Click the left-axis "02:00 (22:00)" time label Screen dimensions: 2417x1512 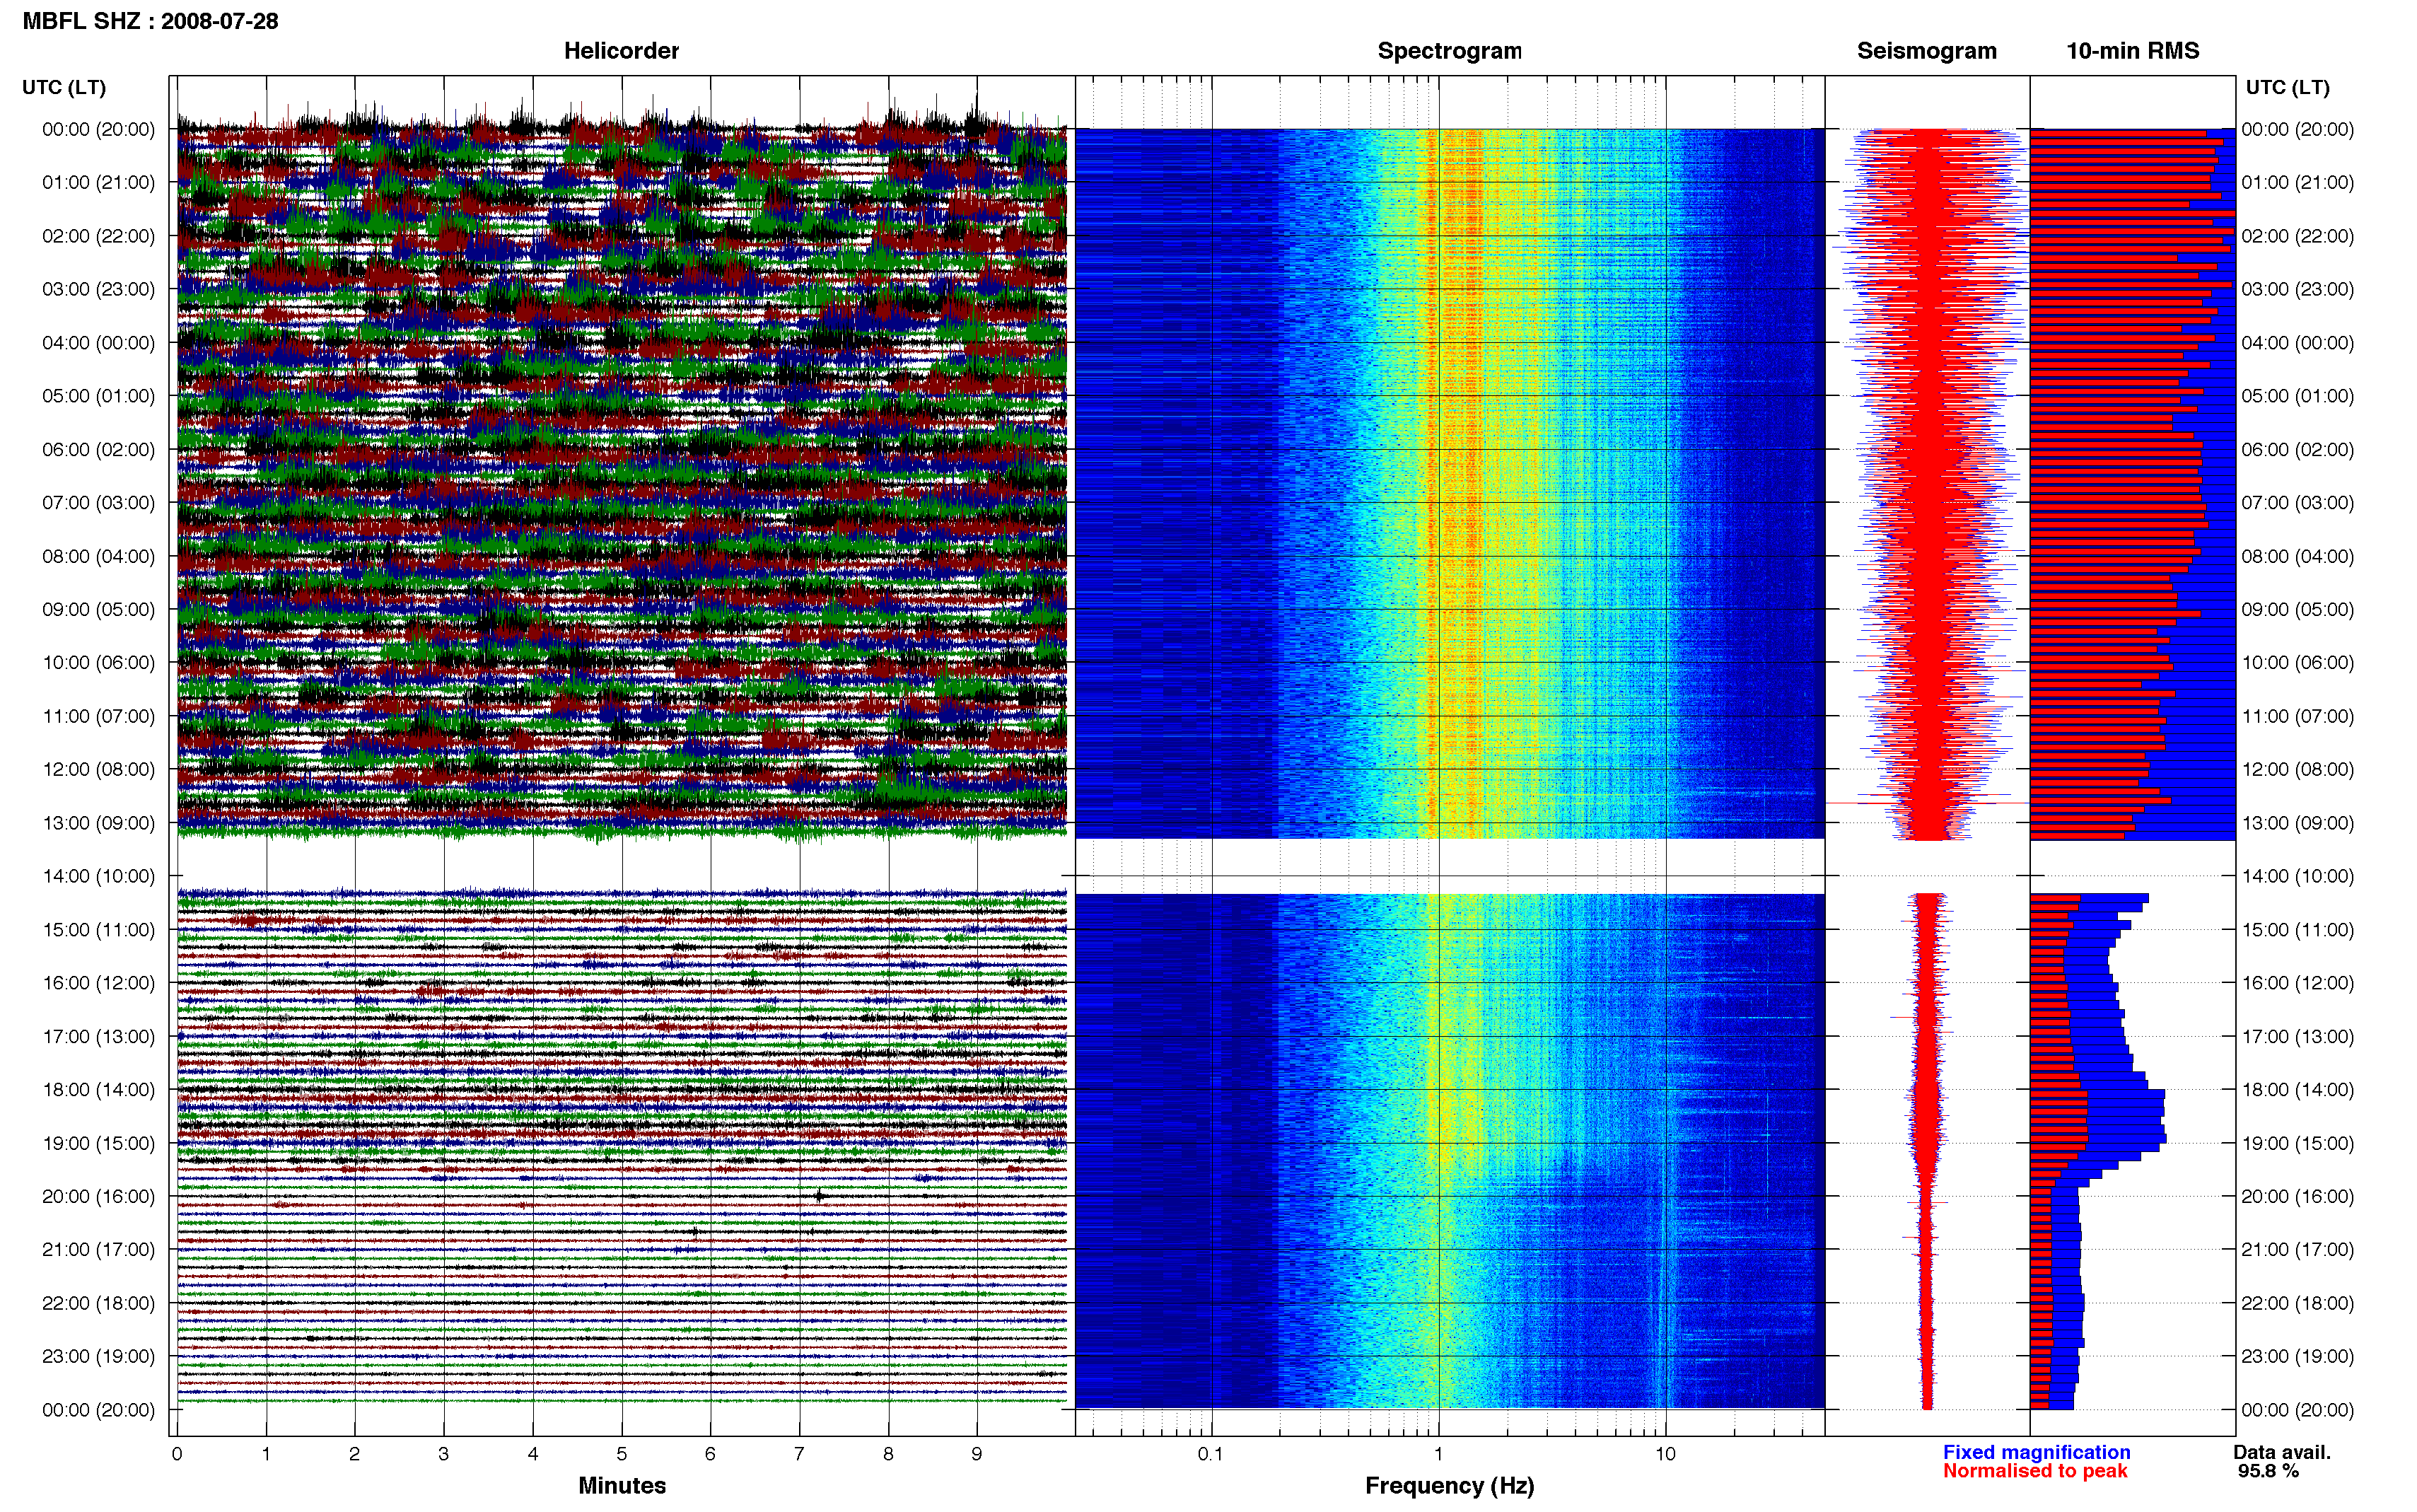point(99,236)
